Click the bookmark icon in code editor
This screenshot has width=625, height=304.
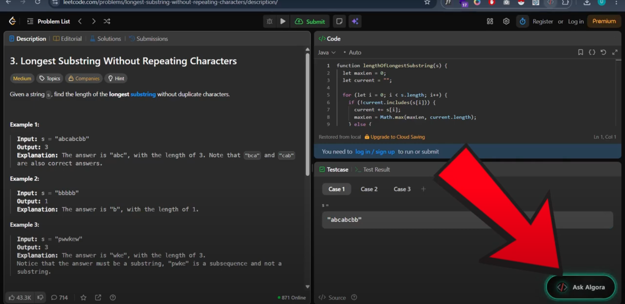click(x=580, y=52)
